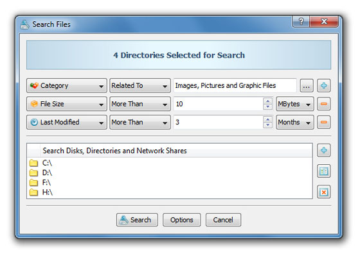Viewport: 360px width, 254px height.
Task: Start the search with the Search button
Action: 137,220
